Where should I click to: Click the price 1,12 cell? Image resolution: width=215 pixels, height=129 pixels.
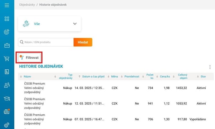point(167,104)
